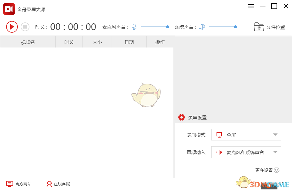Screen dimensions: 292x190
Task: Open the 文件位置 folder icon
Action: 259,27
